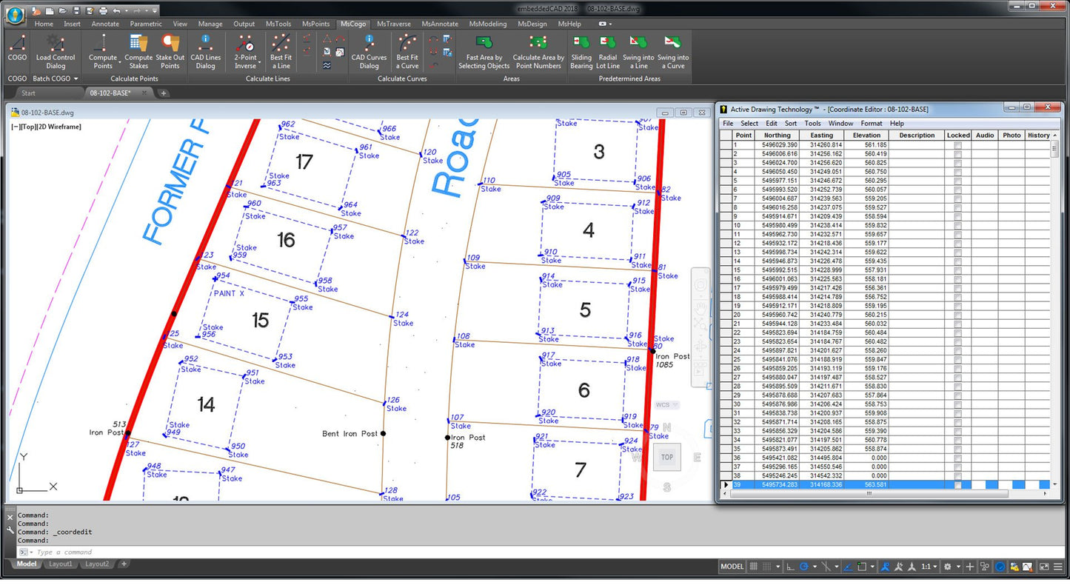This screenshot has width=1070, height=585.
Task: Toggle the snapping grid in status bar
Action: click(x=754, y=566)
